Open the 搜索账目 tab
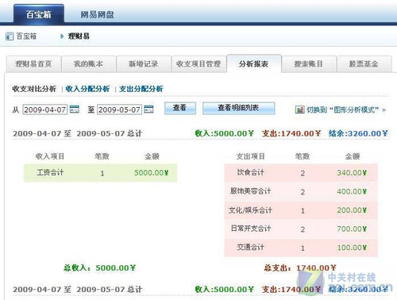Screen dimensions: 397x300 click(309, 63)
